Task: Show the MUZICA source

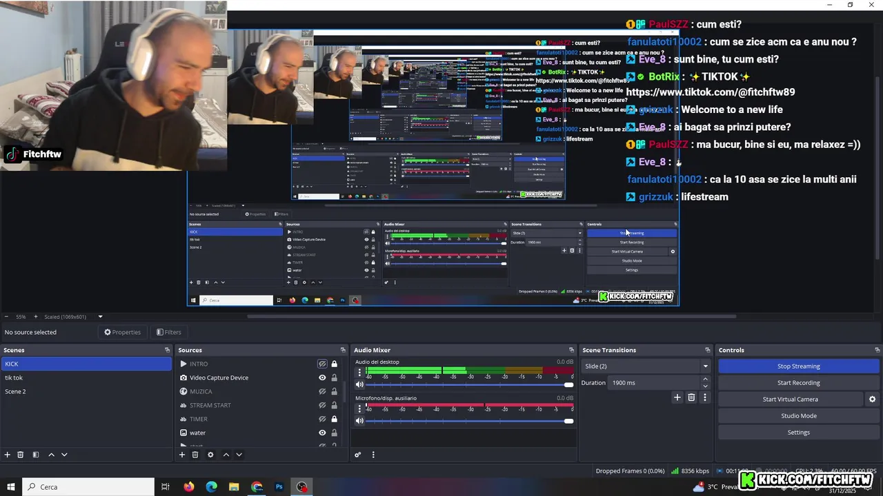Action: point(322,391)
